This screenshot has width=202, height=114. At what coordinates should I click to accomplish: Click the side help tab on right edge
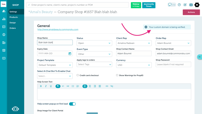click(x=200, y=57)
